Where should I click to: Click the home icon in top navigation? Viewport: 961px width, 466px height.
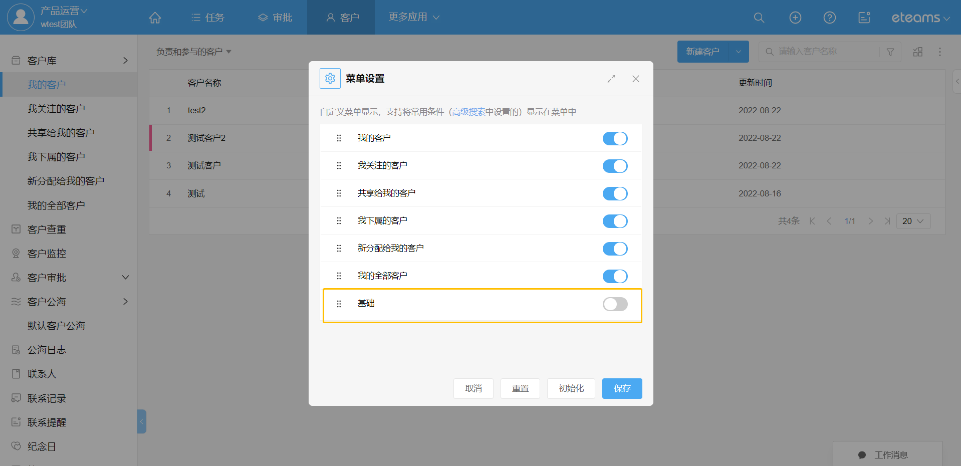pos(155,18)
